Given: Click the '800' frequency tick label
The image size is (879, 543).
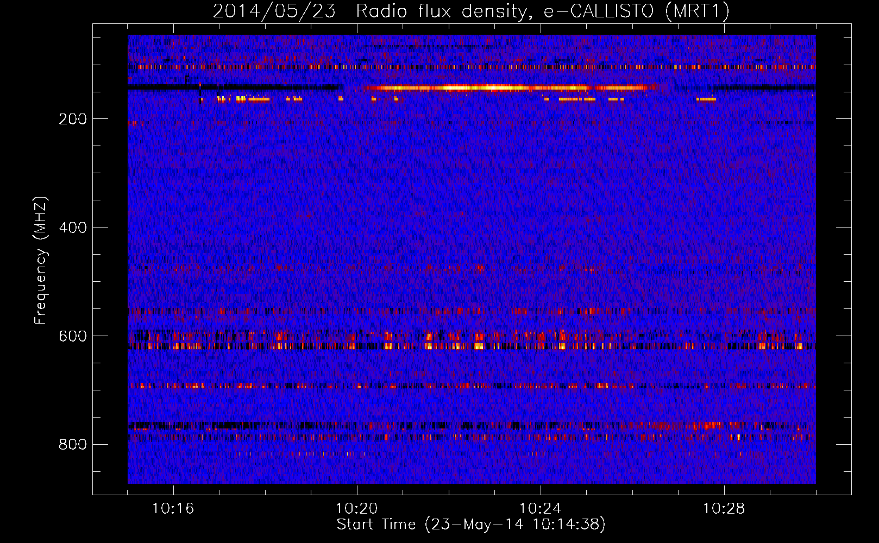Looking at the screenshot, I should (73, 445).
